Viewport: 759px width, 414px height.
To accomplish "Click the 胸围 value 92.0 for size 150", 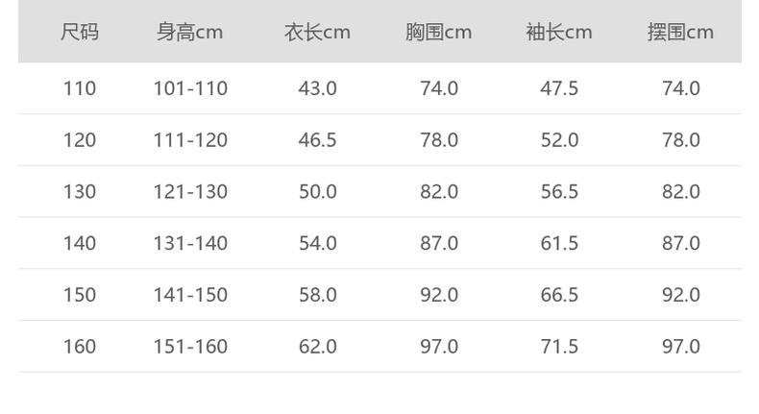I will pyautogui.click(x=439, y=295).
